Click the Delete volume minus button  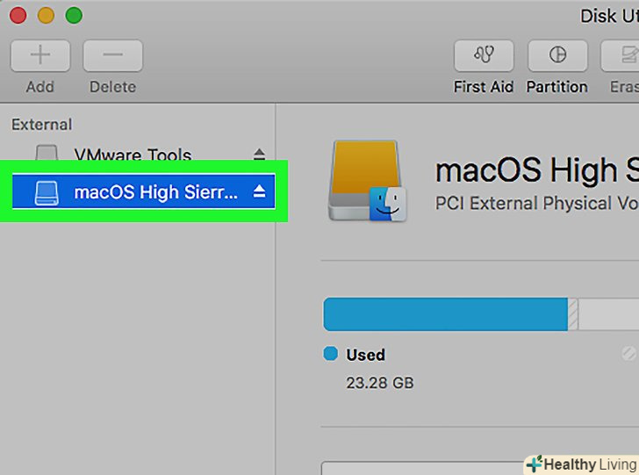[112, 56]
